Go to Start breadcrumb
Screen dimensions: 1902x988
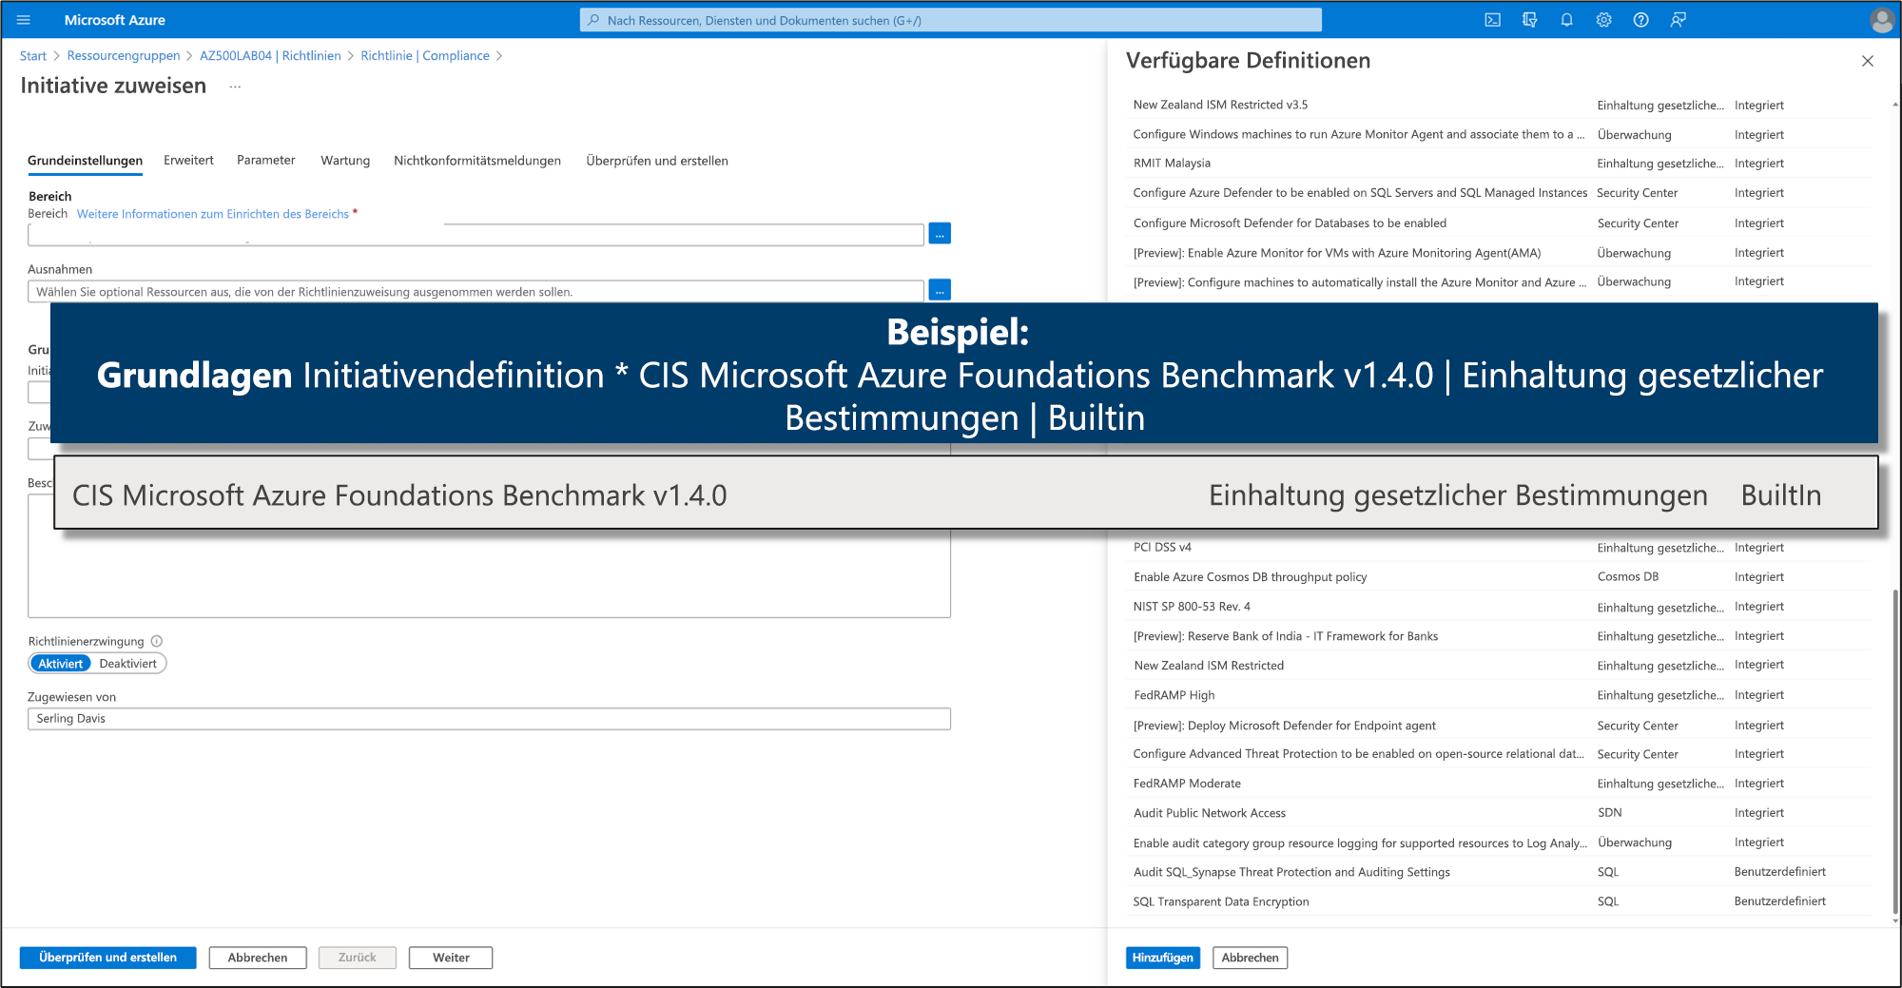tap(33, 56)
